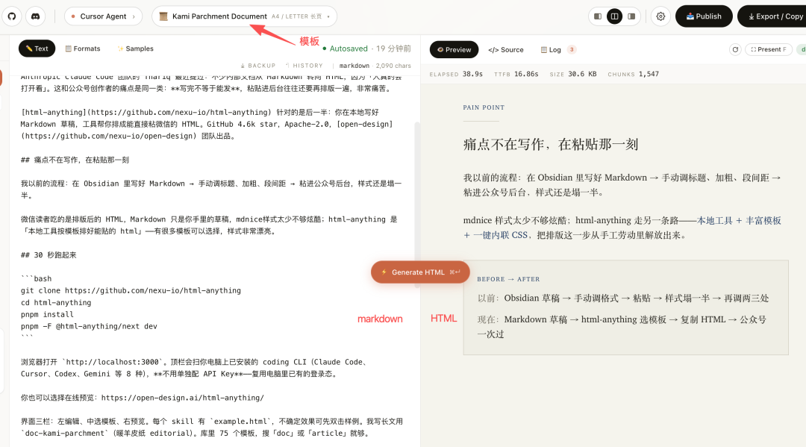Click the 'PAIN POINT' label in preview
Screen dimensions: 806x447
(x=484, y=107)
